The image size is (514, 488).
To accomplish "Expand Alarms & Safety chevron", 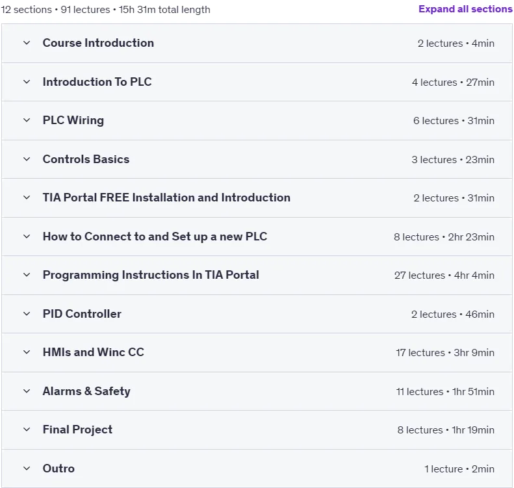I will pos(27,391).
